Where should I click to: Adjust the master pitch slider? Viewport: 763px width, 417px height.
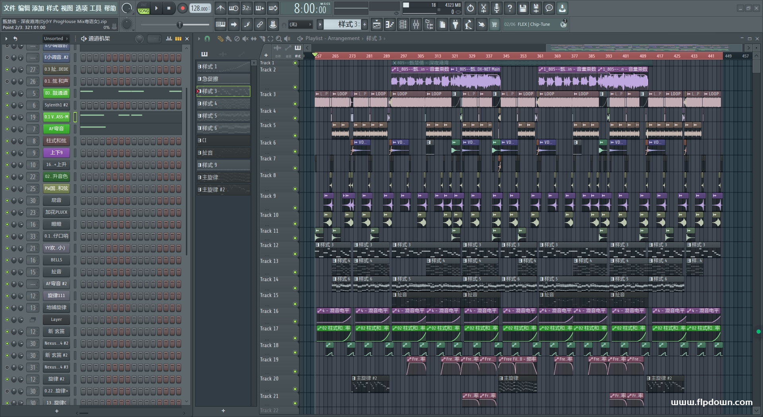click(175, 25)
